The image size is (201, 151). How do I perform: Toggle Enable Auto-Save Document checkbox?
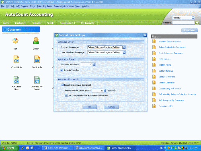[62, 85]
